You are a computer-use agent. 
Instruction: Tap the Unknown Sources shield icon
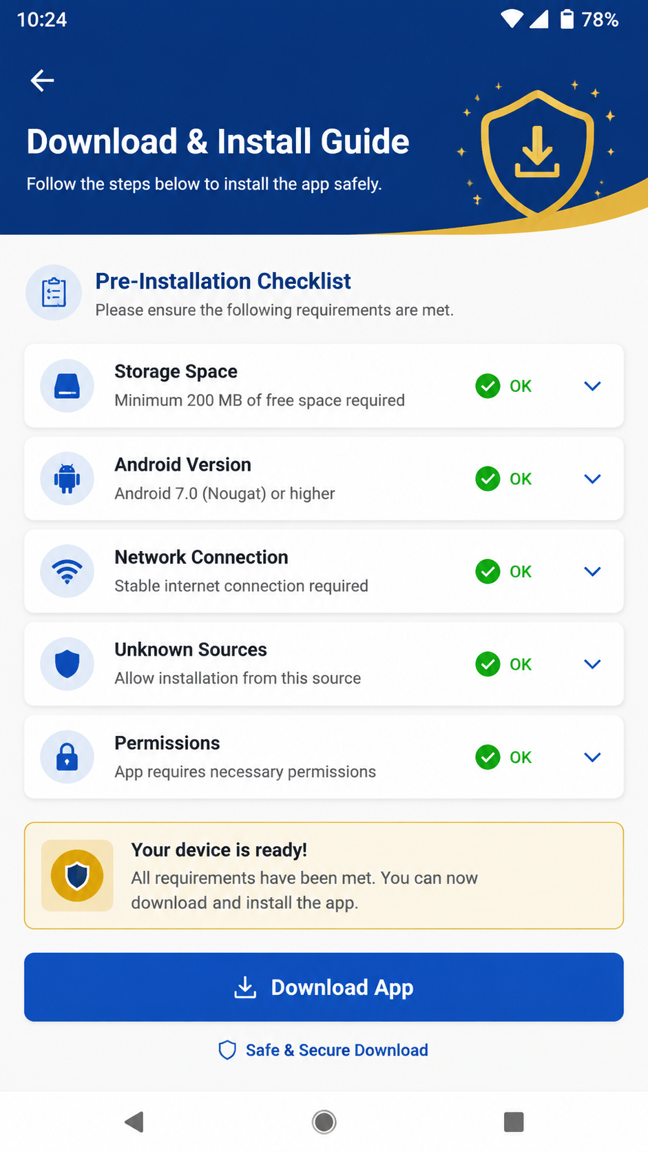(x=67, y=664)
